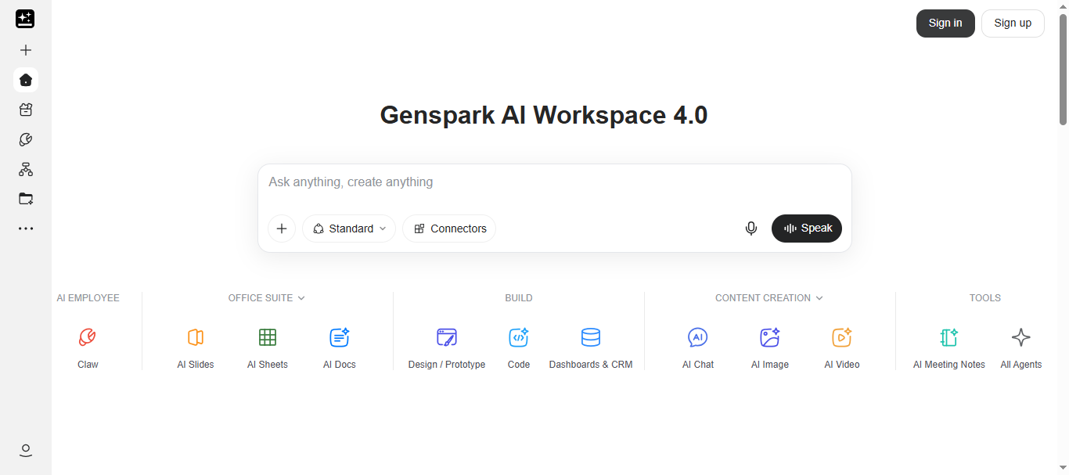Click the page vertical scrollbar thumb

[1064, 69]
